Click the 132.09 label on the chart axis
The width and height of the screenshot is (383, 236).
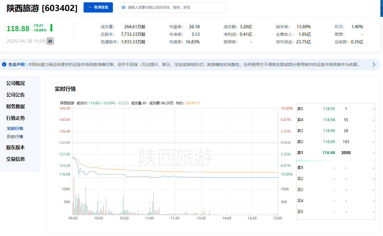click(65, 143)
